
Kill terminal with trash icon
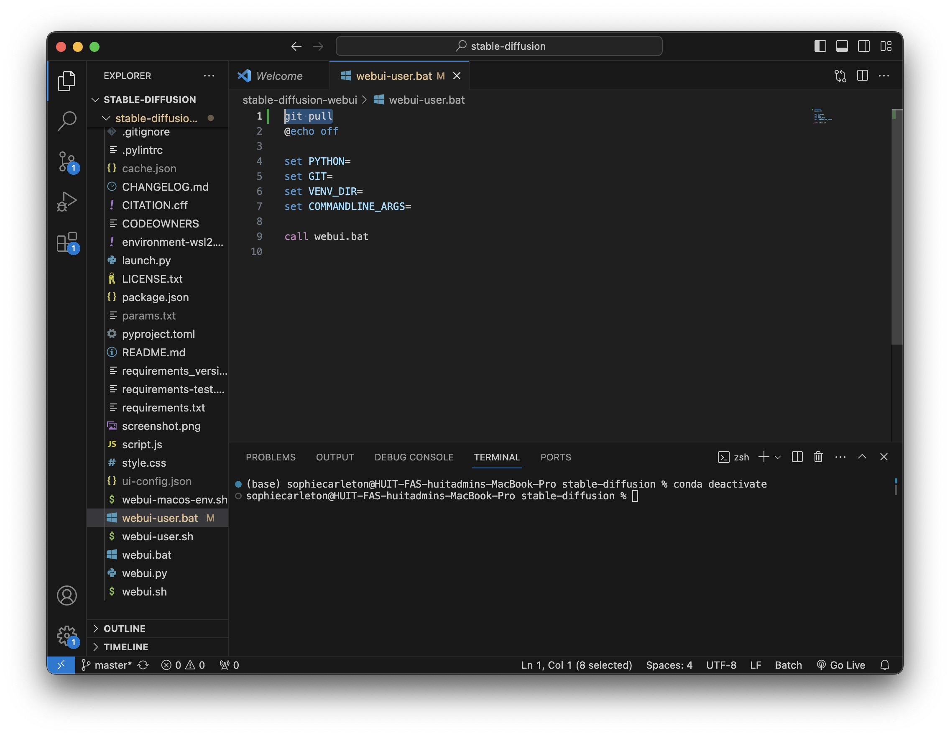pyautogui.click(x=818, y=457)
